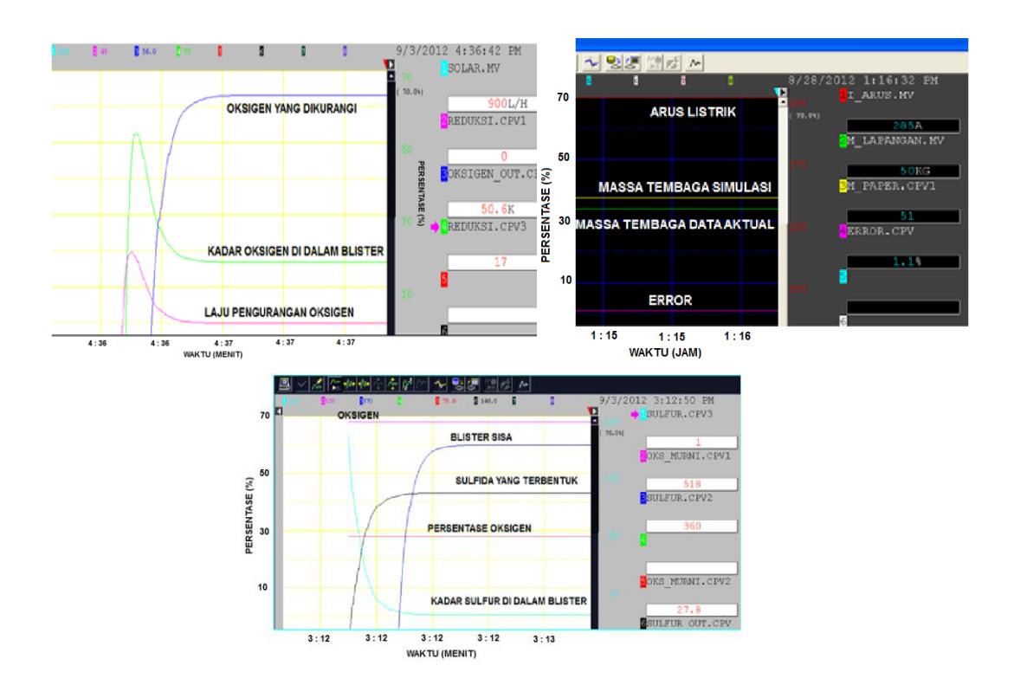Click the monitor icon at start of bottom toolbar
This screenshot has width=1014, height=698.
point(285,385)
